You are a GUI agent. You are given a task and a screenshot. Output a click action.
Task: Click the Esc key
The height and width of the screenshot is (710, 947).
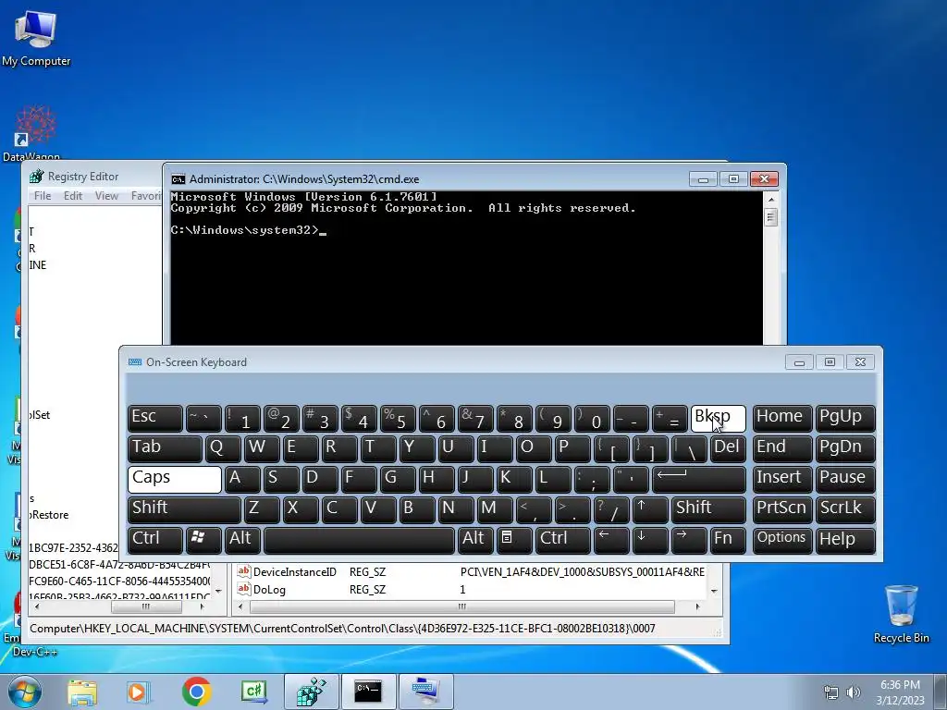tap(155, 419)
